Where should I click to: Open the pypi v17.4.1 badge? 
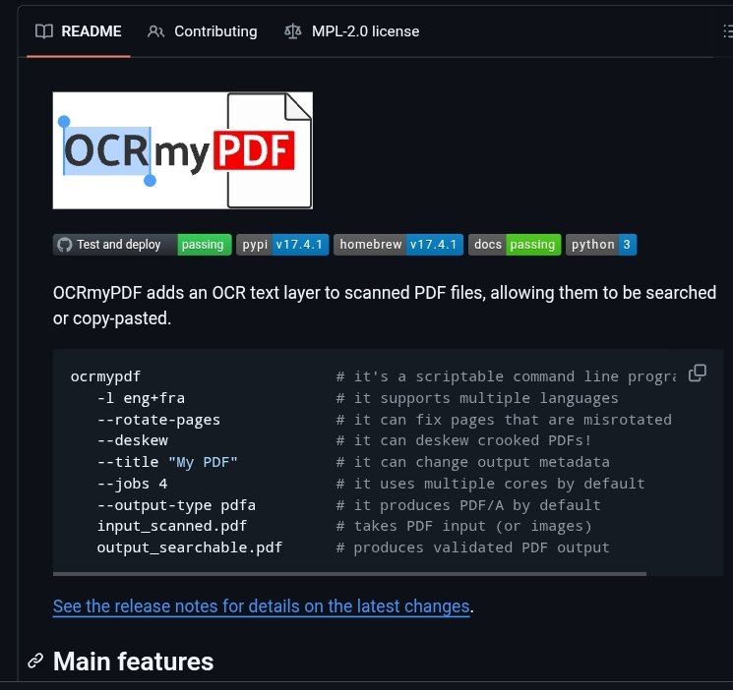click(x=282, y=245)
